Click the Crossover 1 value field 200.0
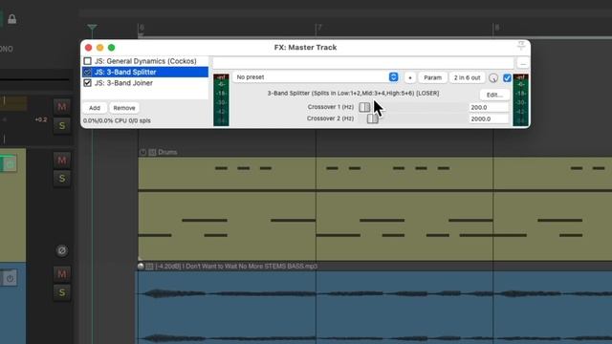This screenshot has width=612, height=344. pos(489,107)
